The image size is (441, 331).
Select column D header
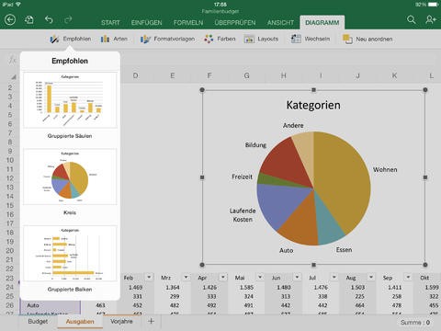135,75
